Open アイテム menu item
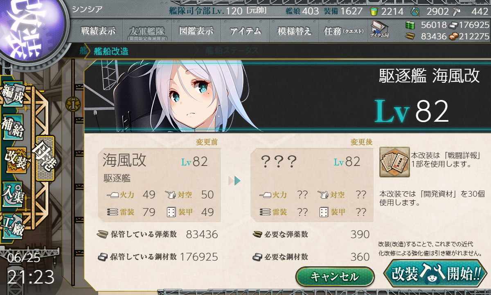This screenshot has height=295, width=491. [x=245, y=31]
